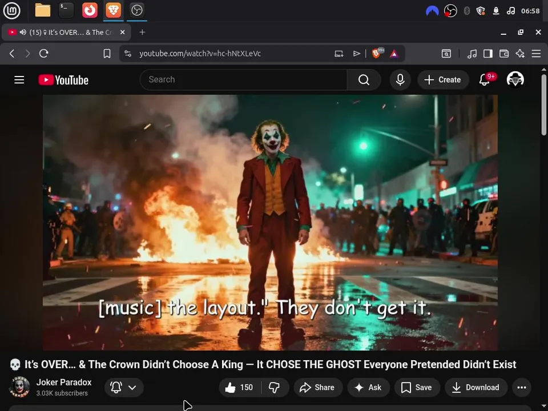Click the Brave playlist/send arrow icon
Screen dimensions: 548x411
(x=356, y=54)
